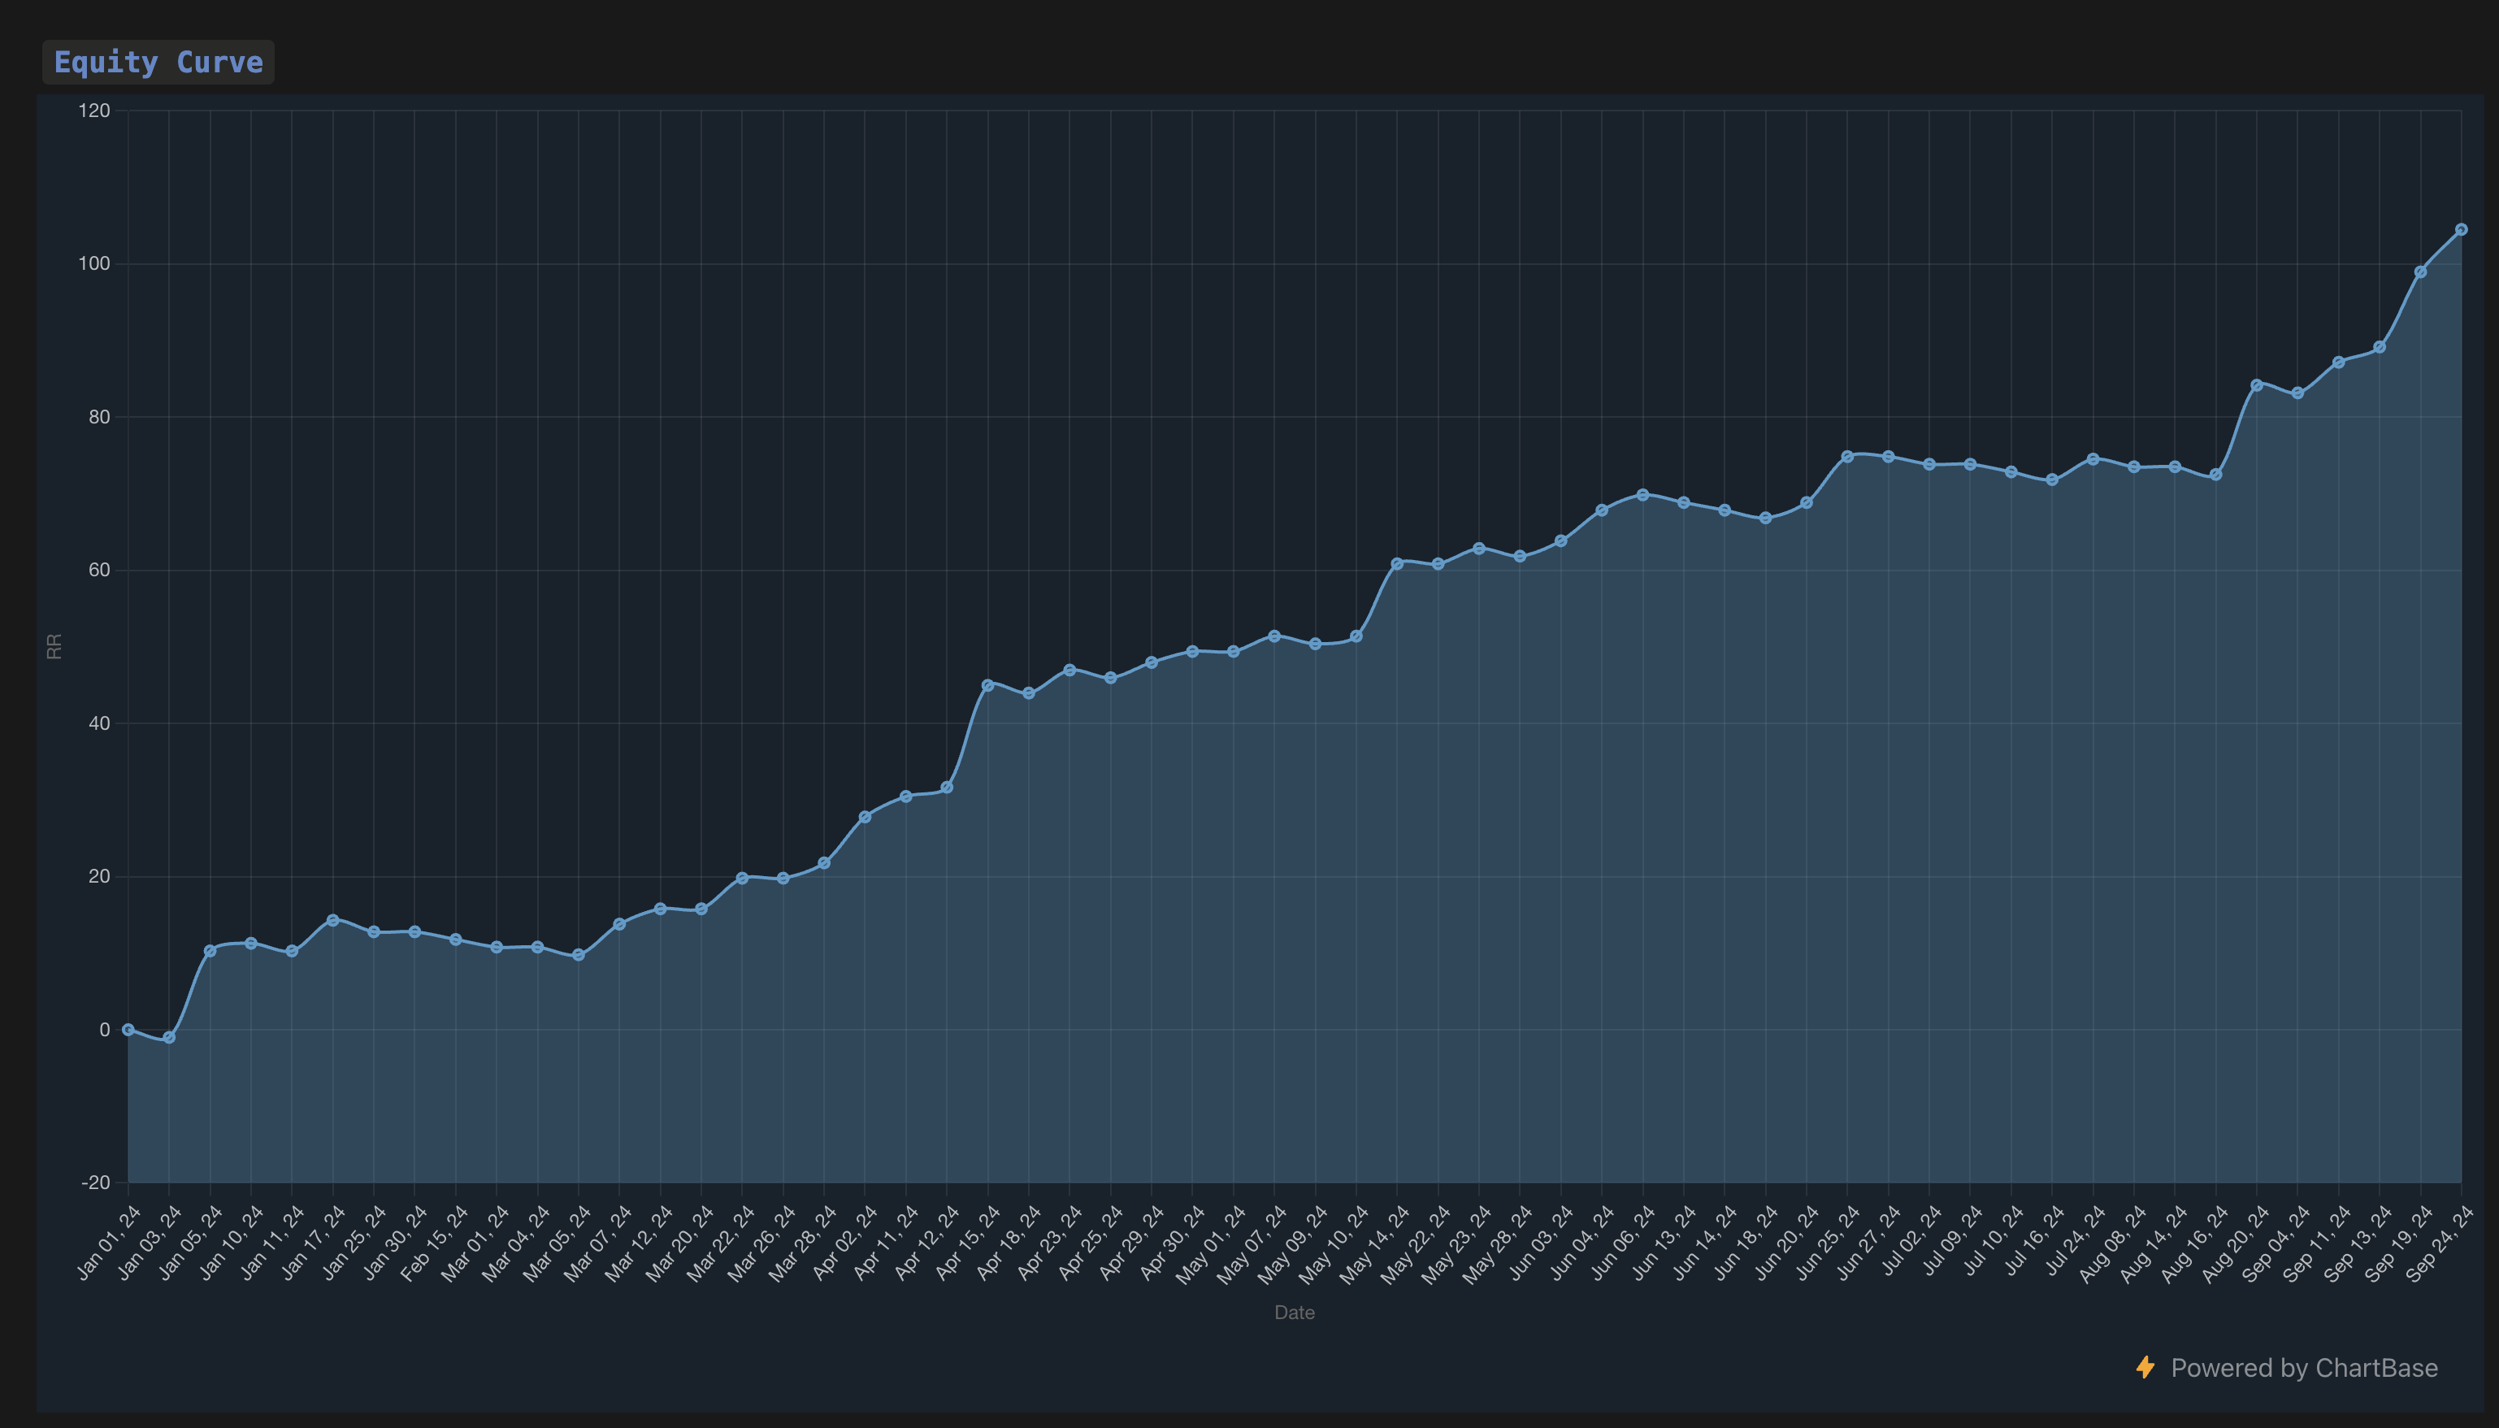Click the -20 y-axis tick label
This screenshot has height=1428, width=2499.
[96, 1183]
